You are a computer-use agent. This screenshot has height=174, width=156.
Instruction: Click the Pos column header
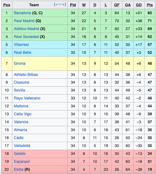(7, 5)
